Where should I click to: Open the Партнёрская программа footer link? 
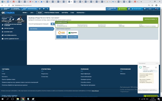[x=88, y=85]
